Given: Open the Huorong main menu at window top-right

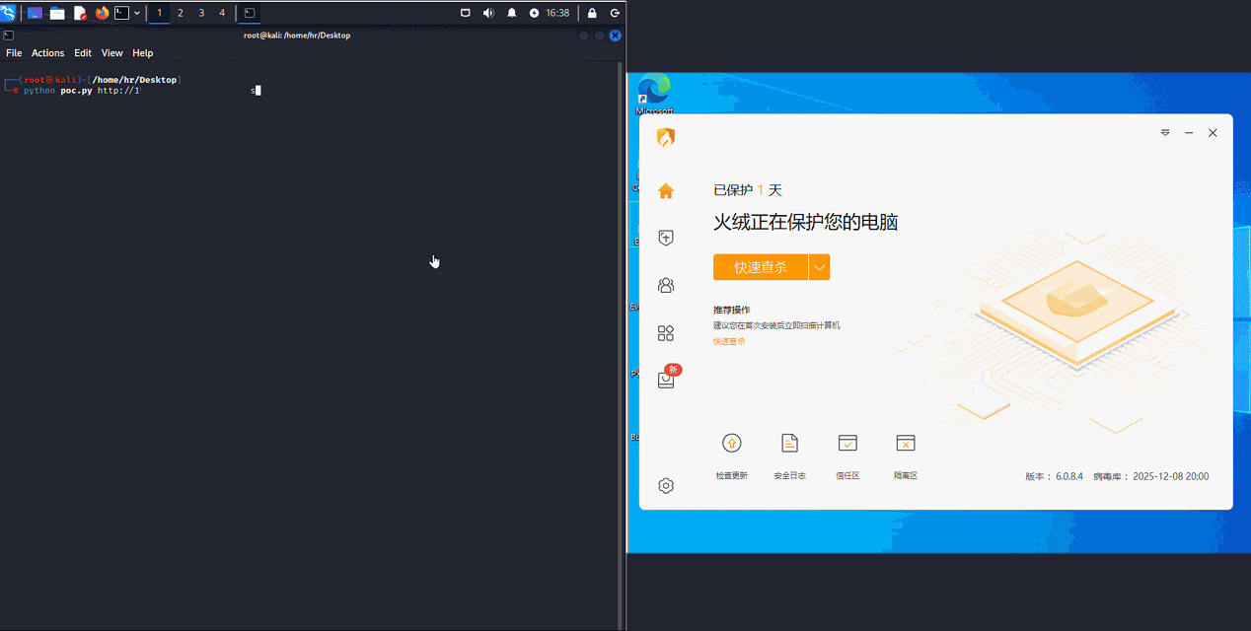Looking at the screenshot, I should [x=1165, y=132].
